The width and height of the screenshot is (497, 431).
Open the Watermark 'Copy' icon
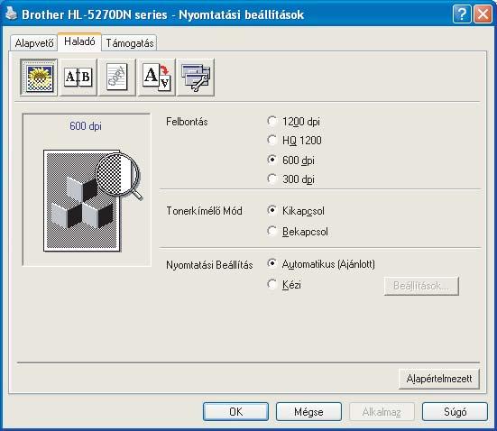(x=117, y=78)
